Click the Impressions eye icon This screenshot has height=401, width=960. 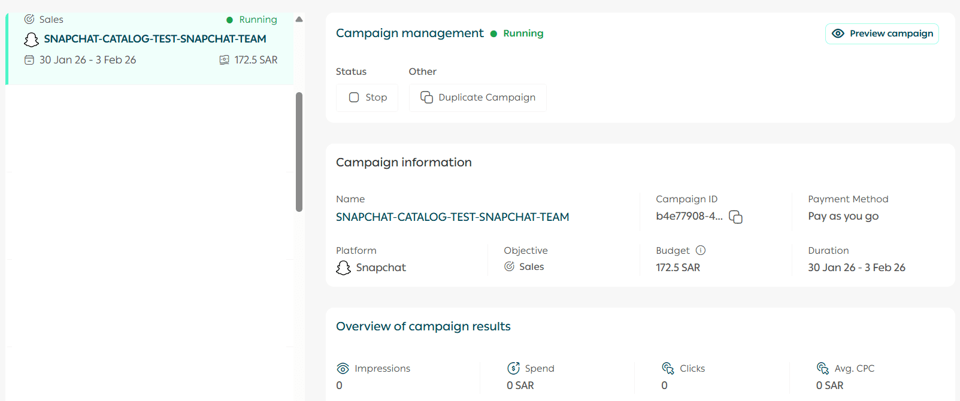click(343, 368)
